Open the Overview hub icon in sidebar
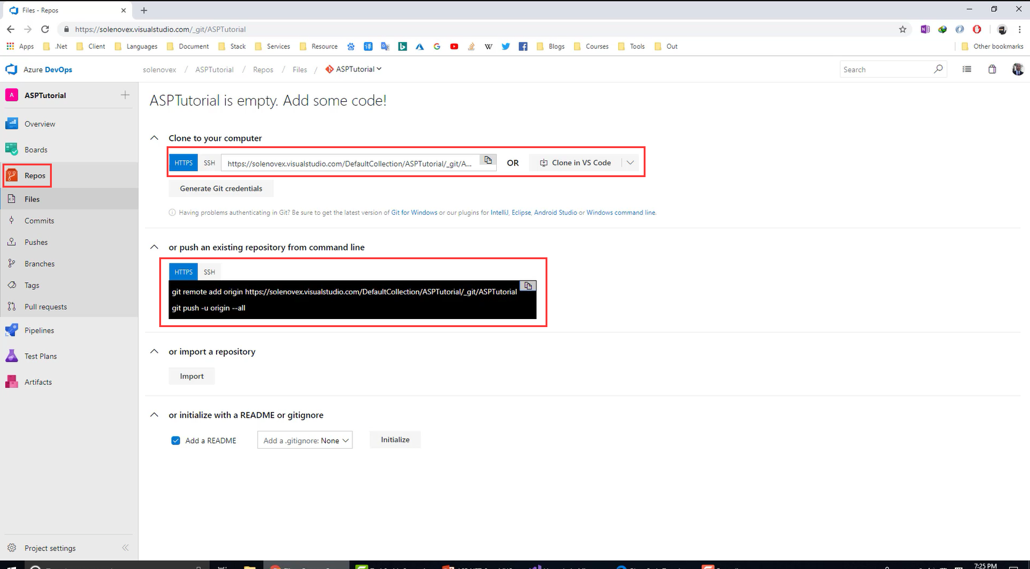Screen dimensions: 1030x569 point(12,124)
